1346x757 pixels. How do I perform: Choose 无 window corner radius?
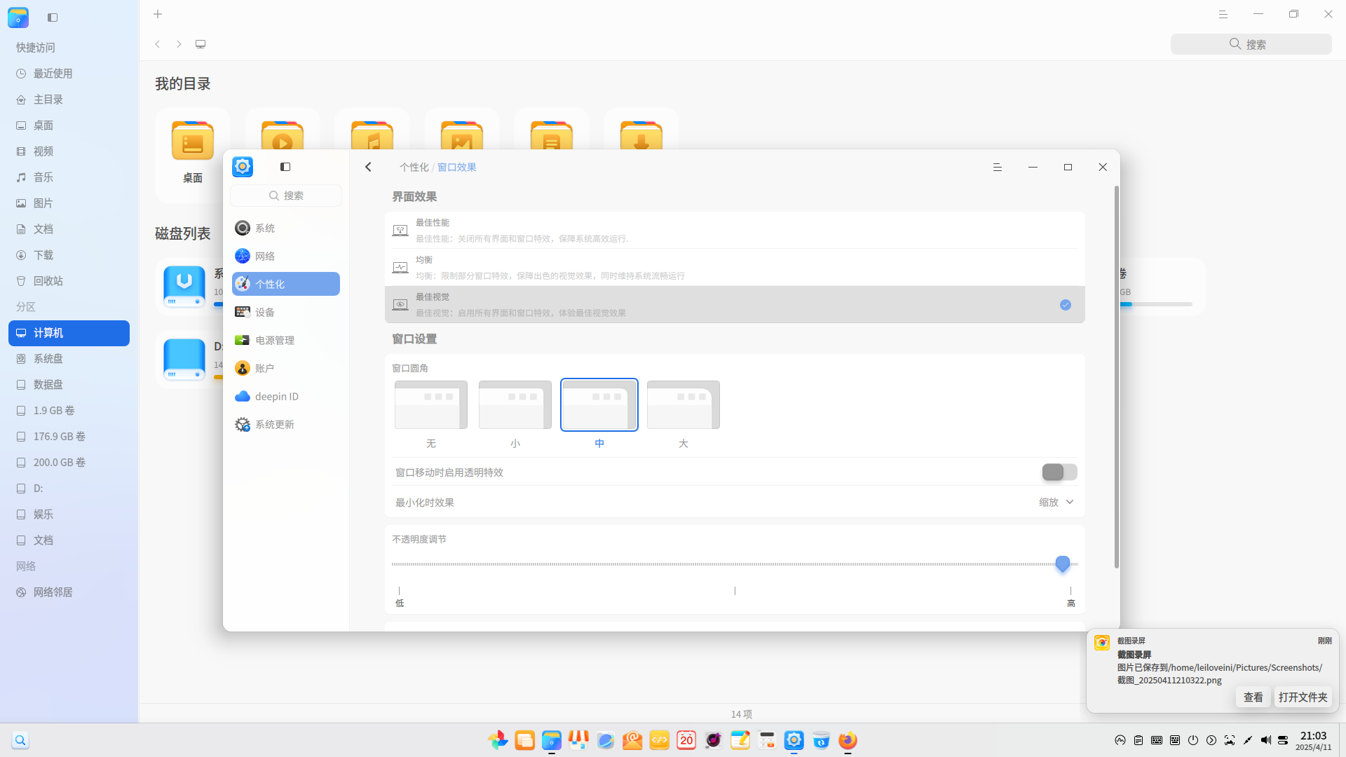tap(431, 405)
